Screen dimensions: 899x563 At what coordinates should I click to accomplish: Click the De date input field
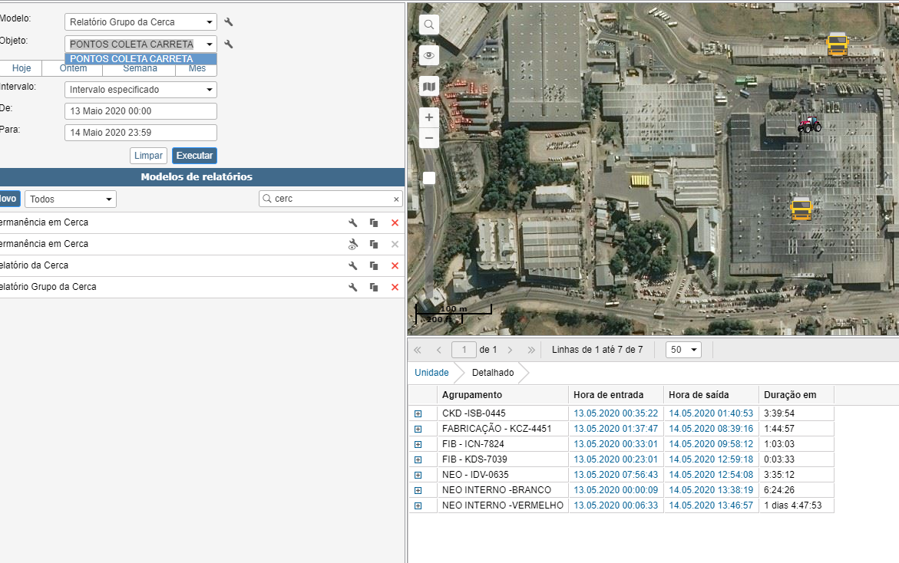[x=140, y=111]
